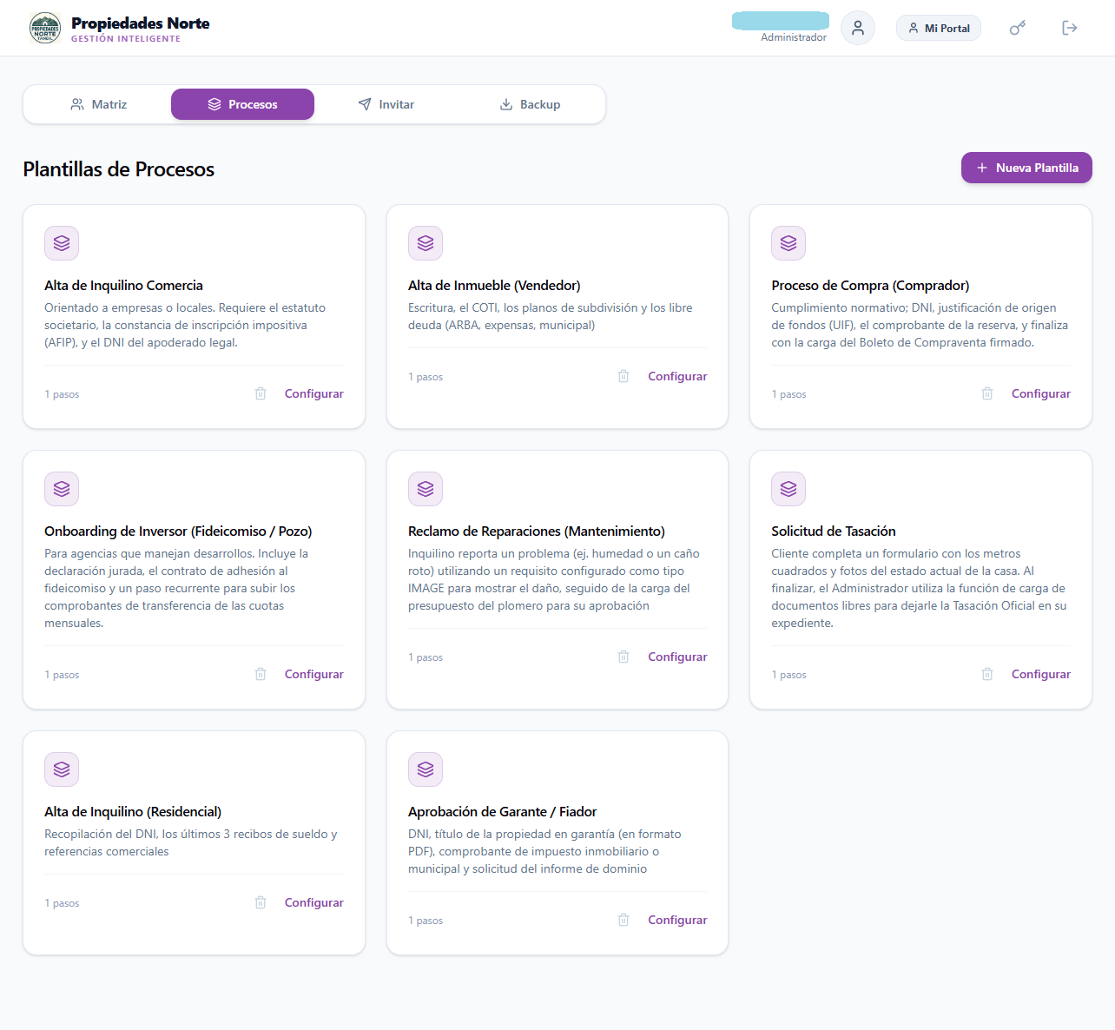Click title Onboarding de Inversor (Fideicomiso / Pozo)
The height and width of the screenshot is (1030, 1115).
[x=178, y=531]
